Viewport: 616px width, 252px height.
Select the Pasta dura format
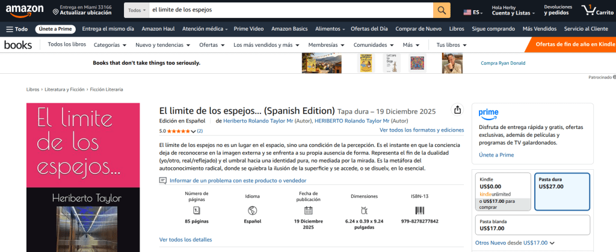point(562,191)
